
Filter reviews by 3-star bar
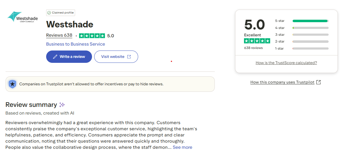point(310,35)
